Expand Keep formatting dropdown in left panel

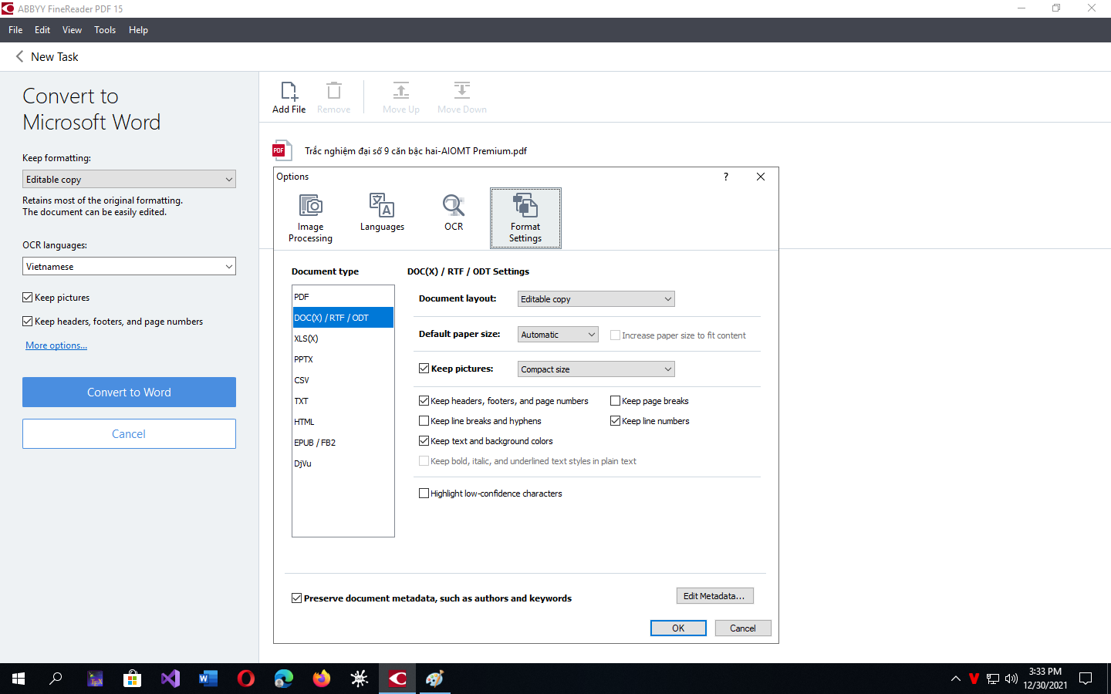[129, 179]
